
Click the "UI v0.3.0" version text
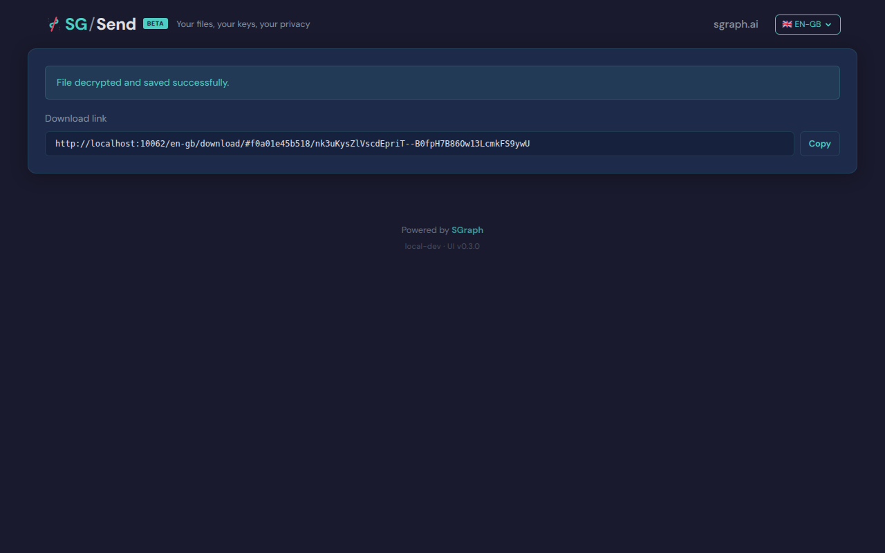463,247
